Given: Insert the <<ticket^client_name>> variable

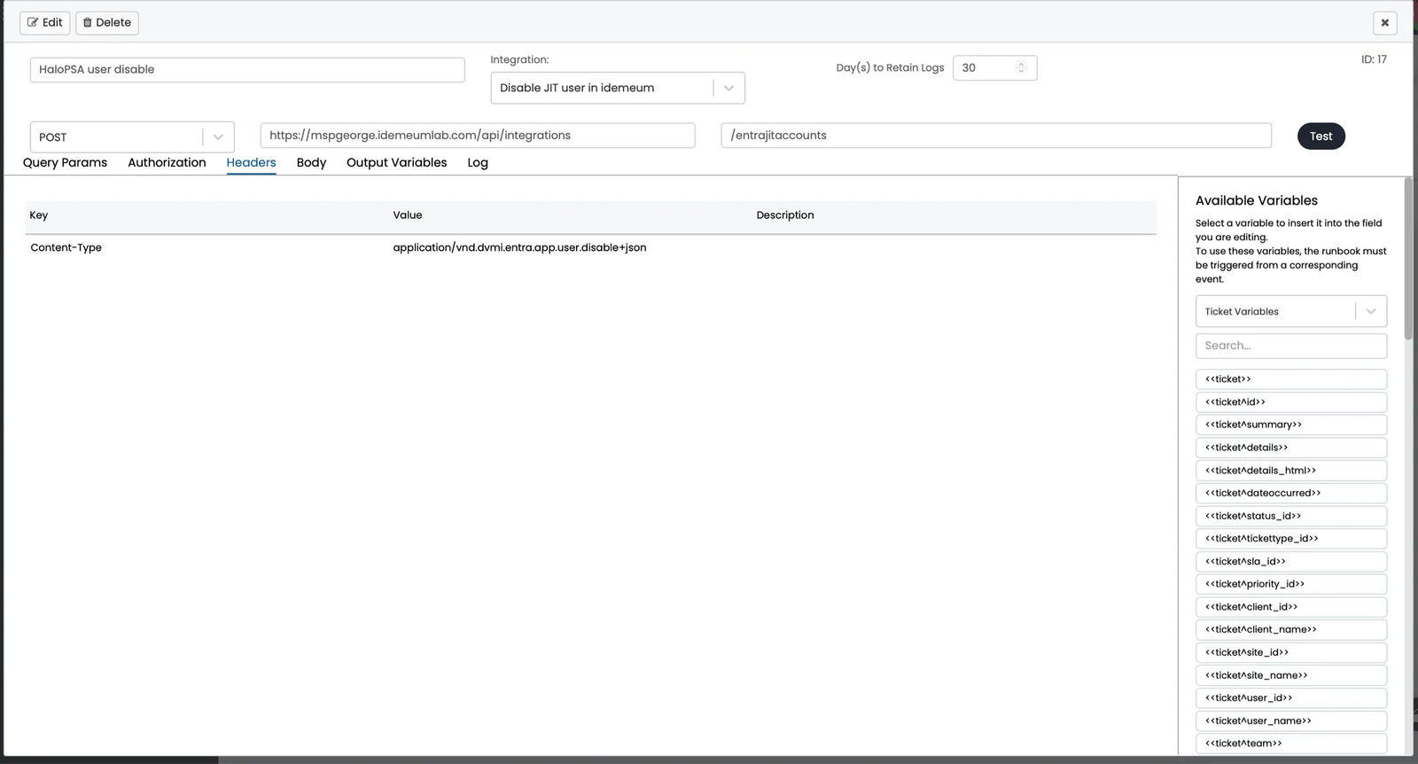Looking at the screenshot, I should (1290, 629).
